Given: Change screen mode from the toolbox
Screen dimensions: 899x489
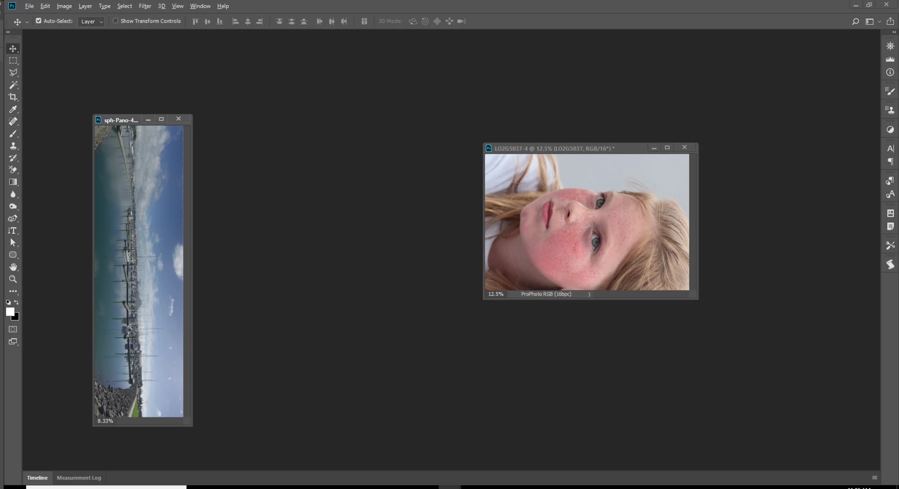Looking at the screenshot, I should point(13,342).
